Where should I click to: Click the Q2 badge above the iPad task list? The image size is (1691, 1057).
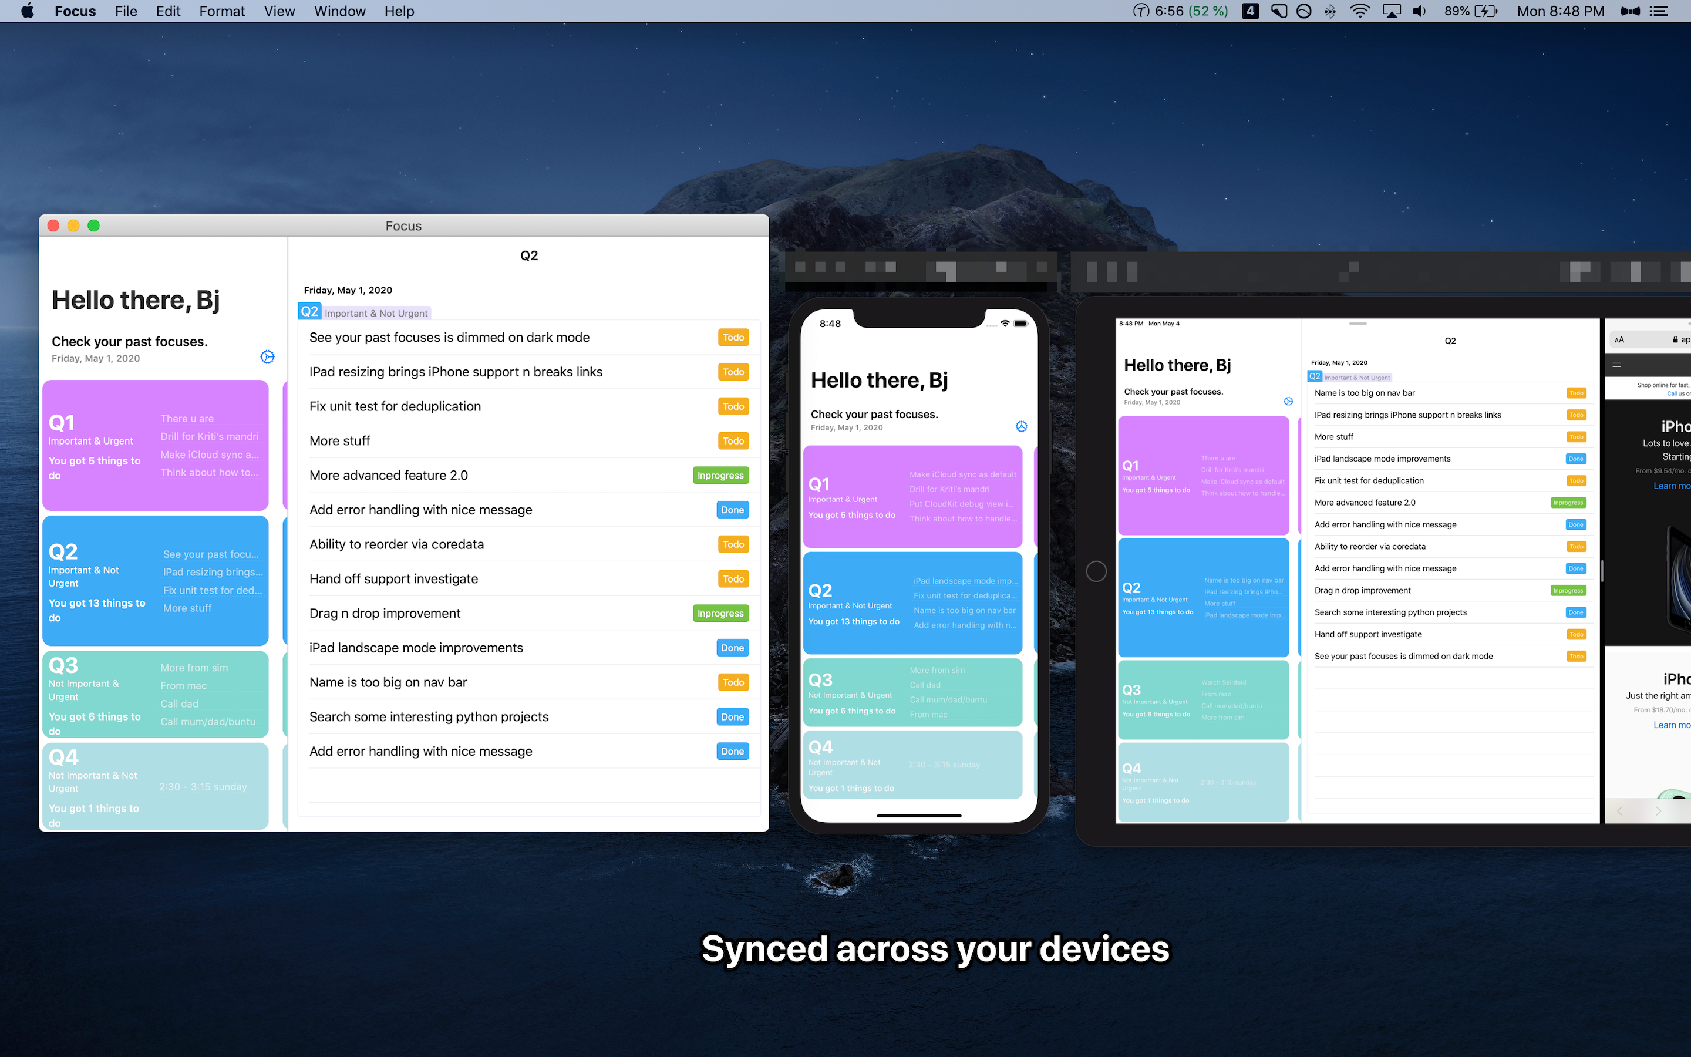(x=1315, y=376)
